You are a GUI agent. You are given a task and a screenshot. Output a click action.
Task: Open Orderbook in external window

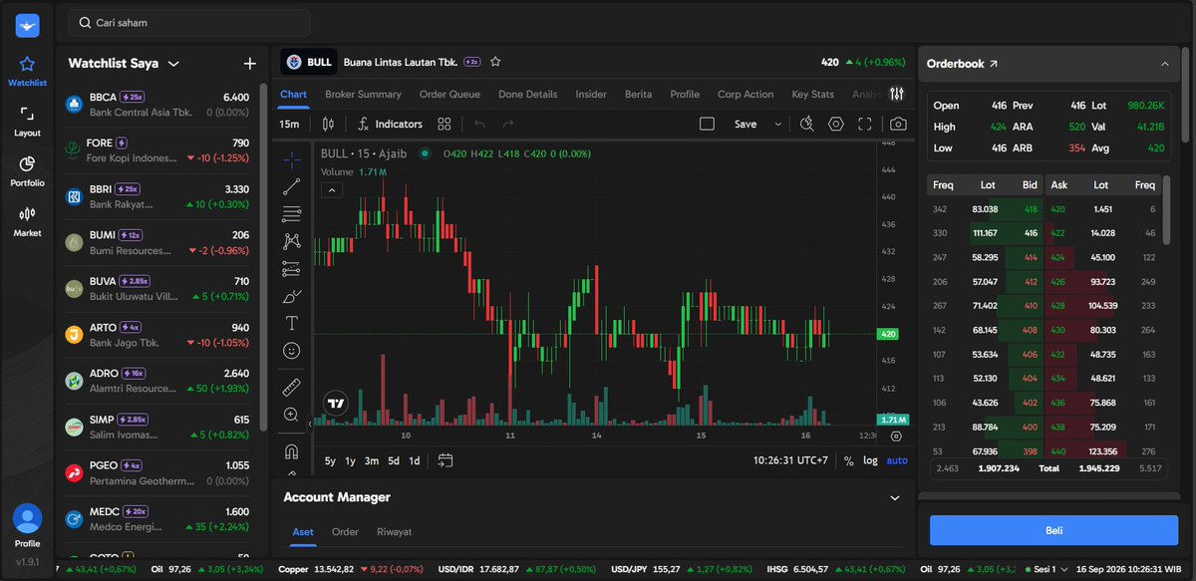coord(993,64)
